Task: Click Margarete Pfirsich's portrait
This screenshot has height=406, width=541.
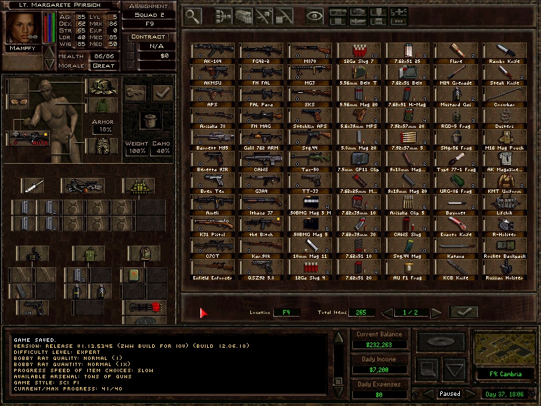Action: [23, 28]
